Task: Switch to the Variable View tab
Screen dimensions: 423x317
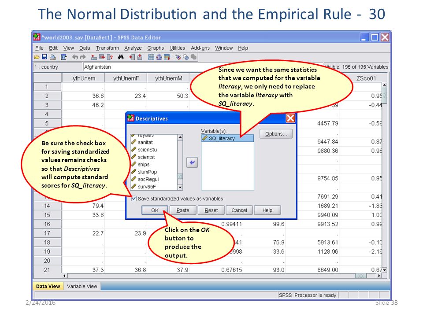Action: pyautogui.click(x=82, y=286)
